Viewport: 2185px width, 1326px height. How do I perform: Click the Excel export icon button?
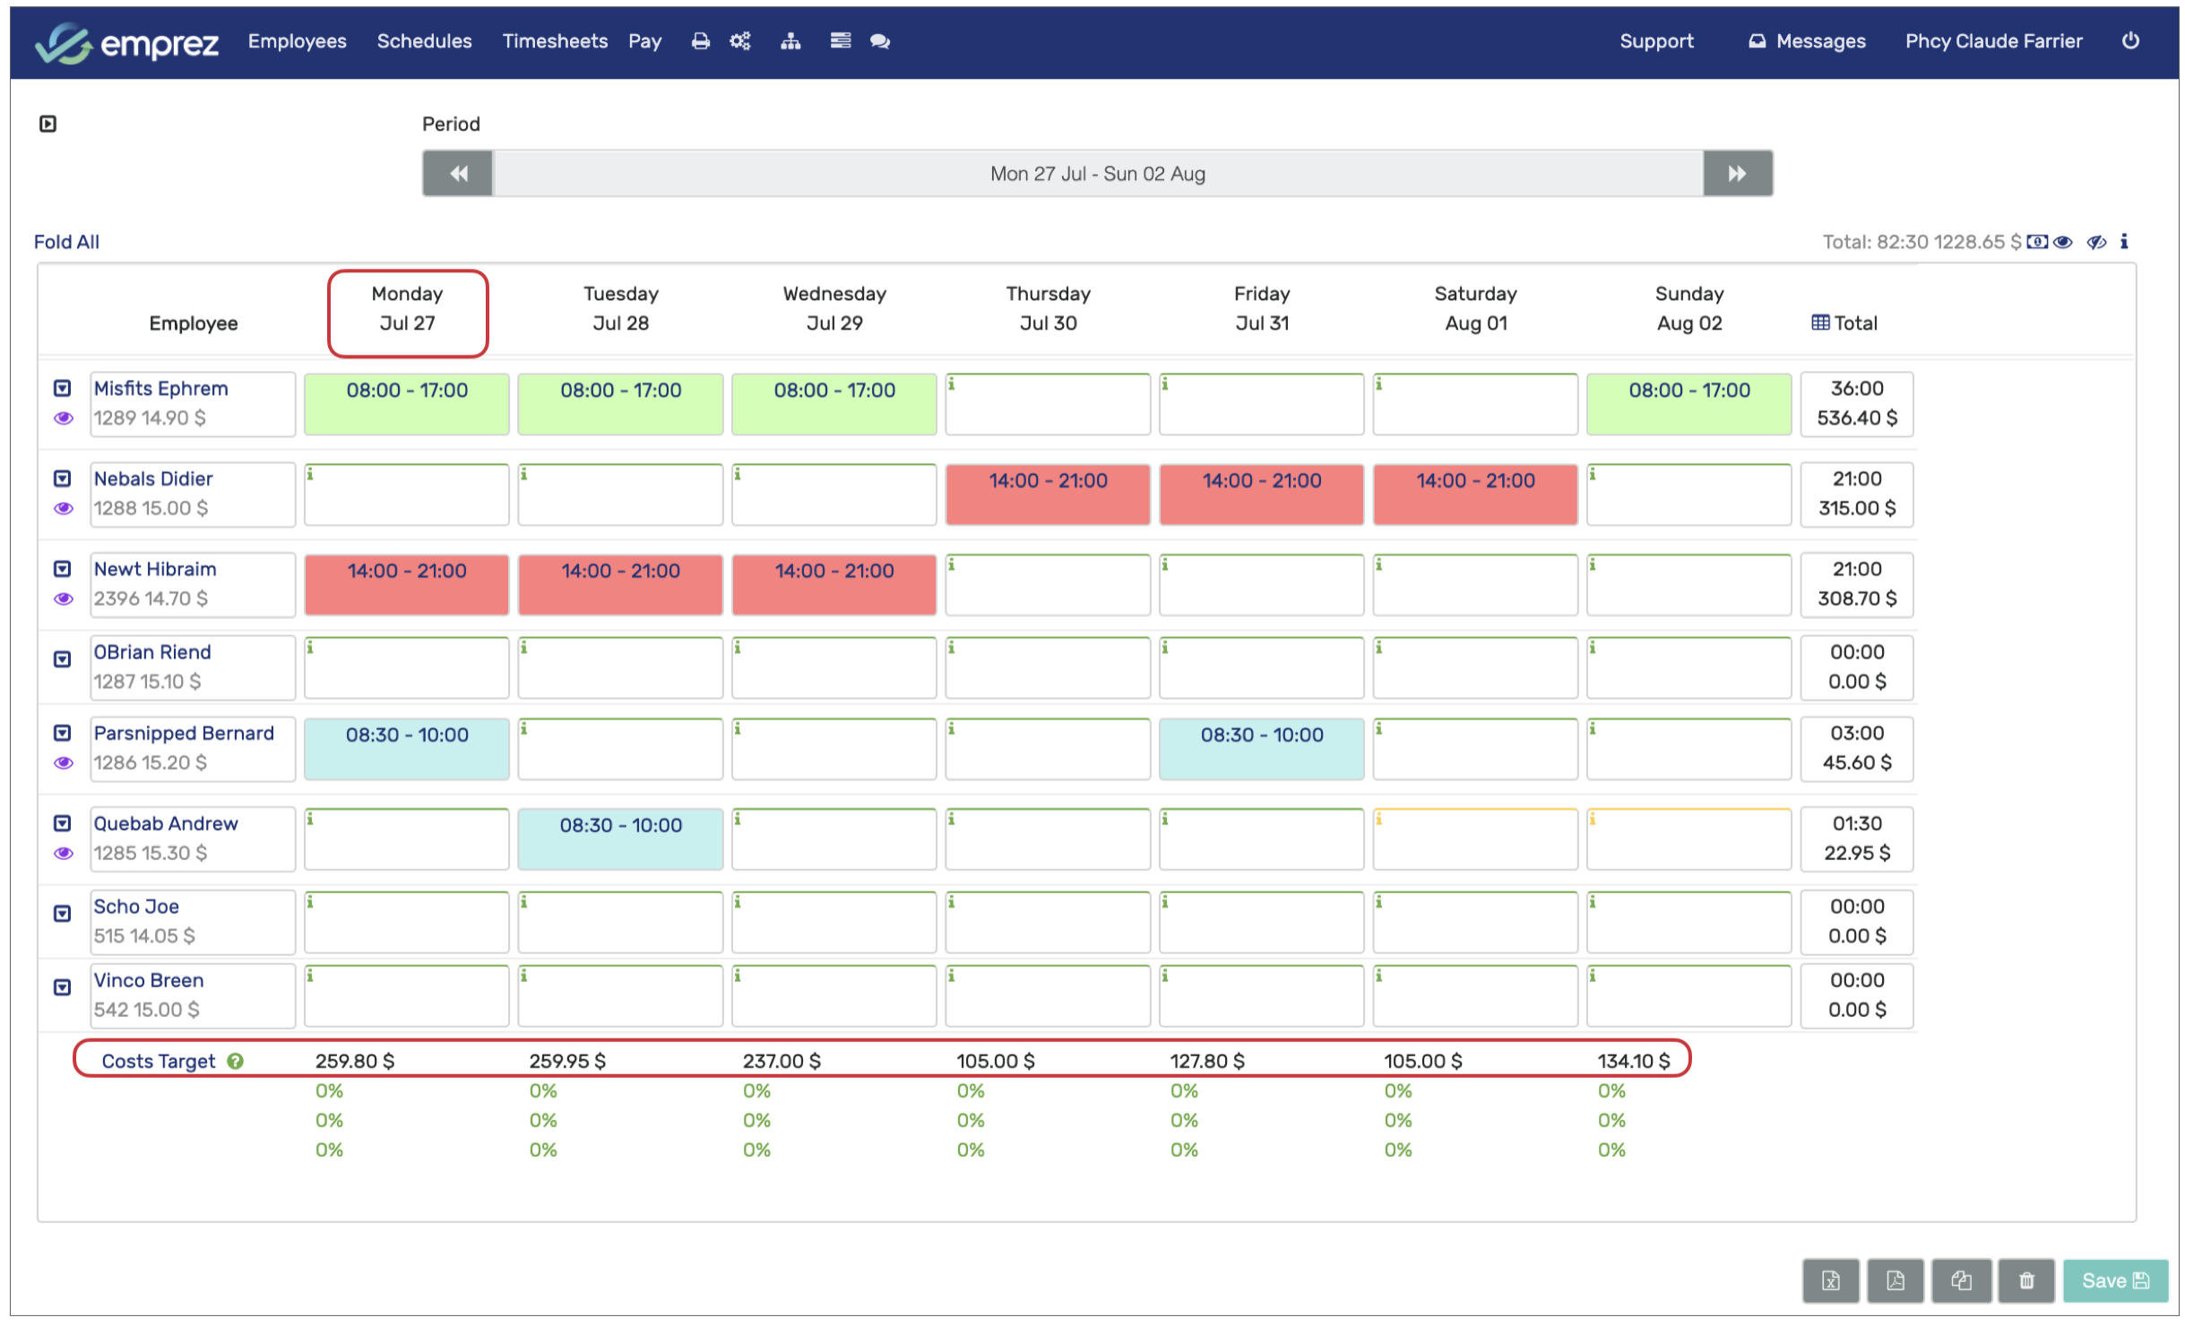(1829, 1281)
